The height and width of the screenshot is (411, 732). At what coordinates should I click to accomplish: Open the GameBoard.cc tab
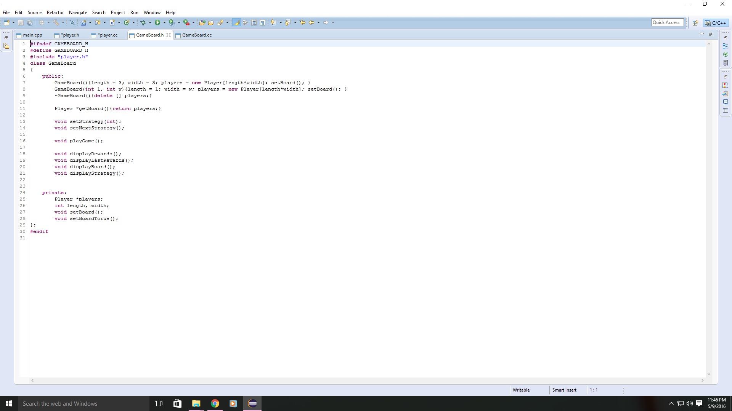tap(197, 35)
